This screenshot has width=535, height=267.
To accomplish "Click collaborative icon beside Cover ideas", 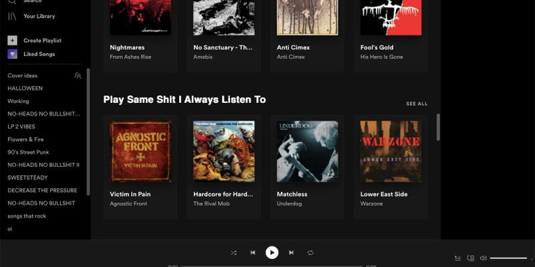I will [78, 75].
